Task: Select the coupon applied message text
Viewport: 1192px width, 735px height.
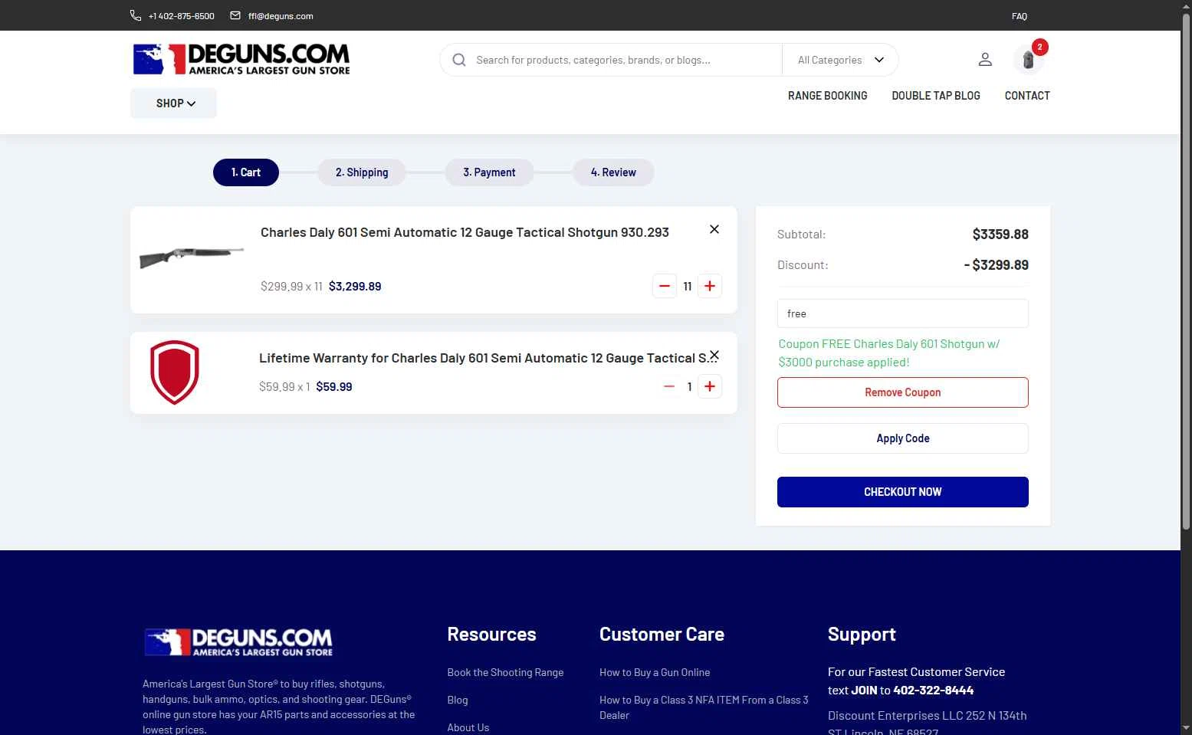Action: pos(889,353)
